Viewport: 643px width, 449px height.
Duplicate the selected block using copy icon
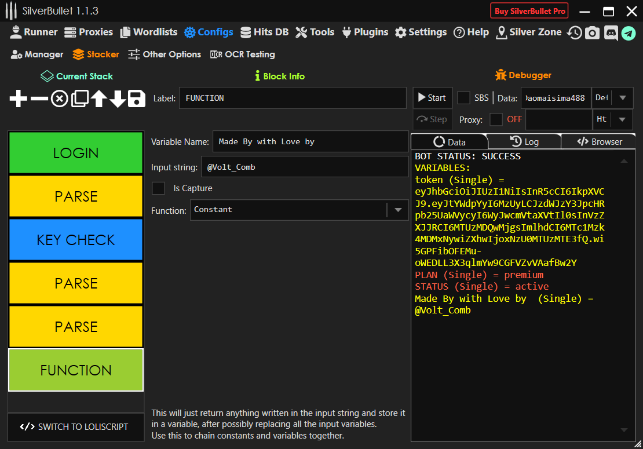pyautogui.click(x=79, y=99)
